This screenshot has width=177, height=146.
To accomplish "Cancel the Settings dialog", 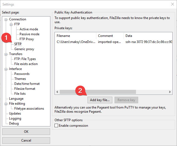I will 26,140.
